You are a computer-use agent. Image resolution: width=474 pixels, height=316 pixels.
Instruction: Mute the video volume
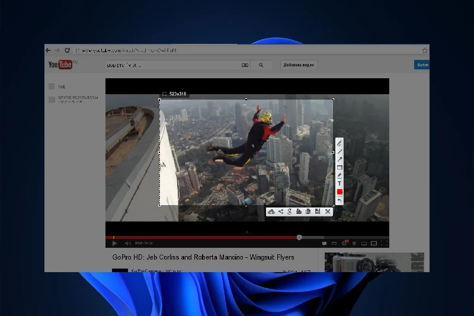[x=127, y=243]
